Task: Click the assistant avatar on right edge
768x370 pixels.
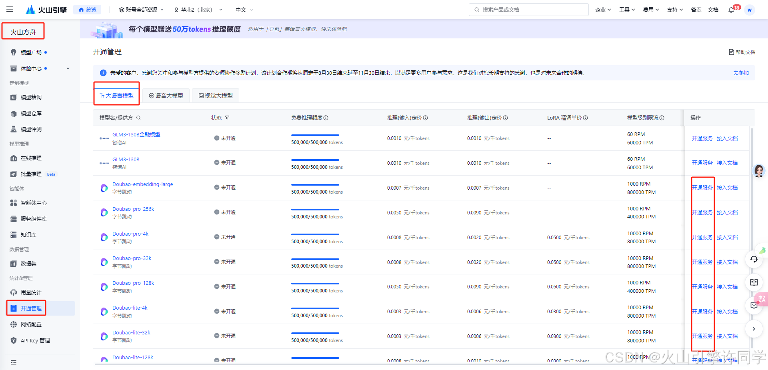Action: pos(759,171)
